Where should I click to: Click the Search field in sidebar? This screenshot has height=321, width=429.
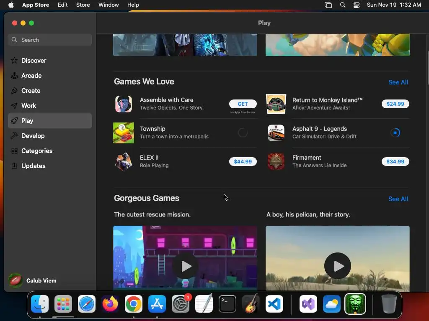[x=50, y=40]
